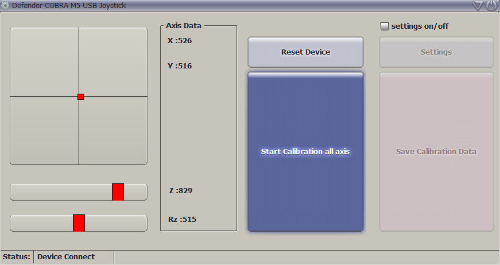Click the red Z axis slider handle
Viewport: 500px width, 265px height.
tap(118, 192)
